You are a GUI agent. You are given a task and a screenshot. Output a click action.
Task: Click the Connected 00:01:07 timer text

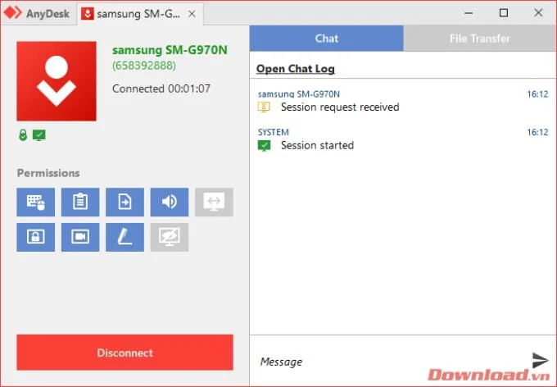(x=161, y=89)
